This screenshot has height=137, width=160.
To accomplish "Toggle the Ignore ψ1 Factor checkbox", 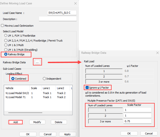I will pyautogui.click(x=87, y=88).
